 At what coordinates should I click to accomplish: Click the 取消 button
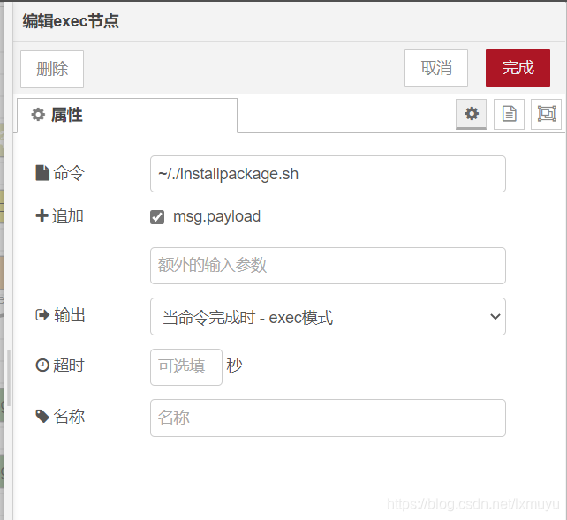point(436,68)
